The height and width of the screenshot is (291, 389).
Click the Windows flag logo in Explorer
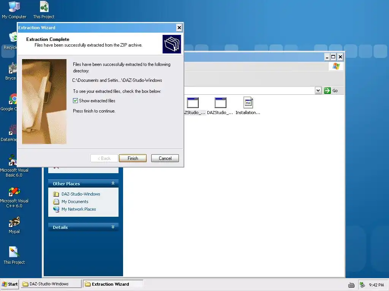click(x=336, y=66)
